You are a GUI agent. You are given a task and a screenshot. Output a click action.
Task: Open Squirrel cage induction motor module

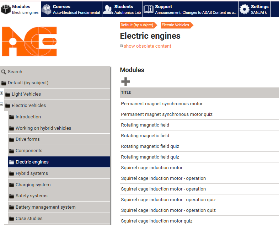pos(152,168)
